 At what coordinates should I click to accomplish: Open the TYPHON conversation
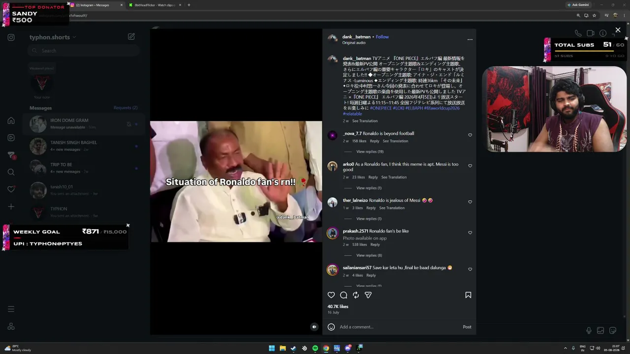84,212
